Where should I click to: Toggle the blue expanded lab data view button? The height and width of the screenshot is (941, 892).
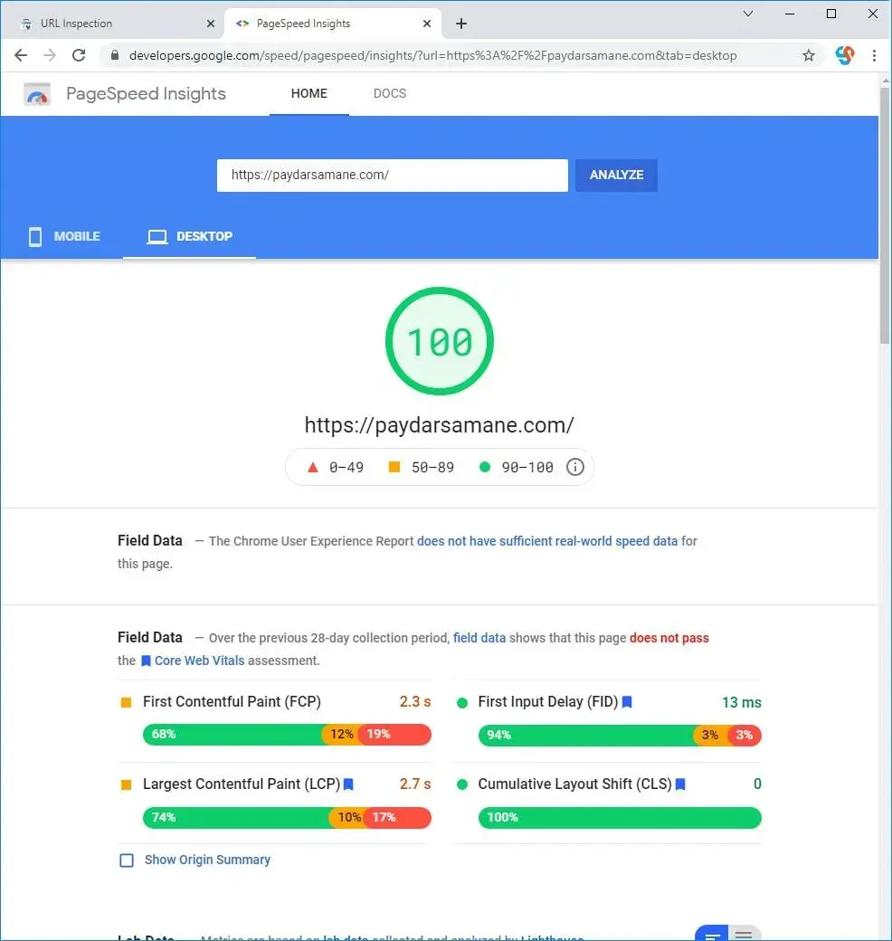coord(712,933)
